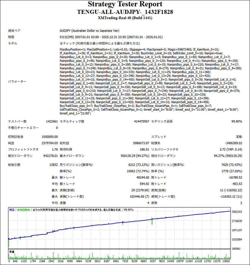Viewport: 250px width, 265px height.
Task: Click the large green drawdown spike near 9257
Action: 152,221
